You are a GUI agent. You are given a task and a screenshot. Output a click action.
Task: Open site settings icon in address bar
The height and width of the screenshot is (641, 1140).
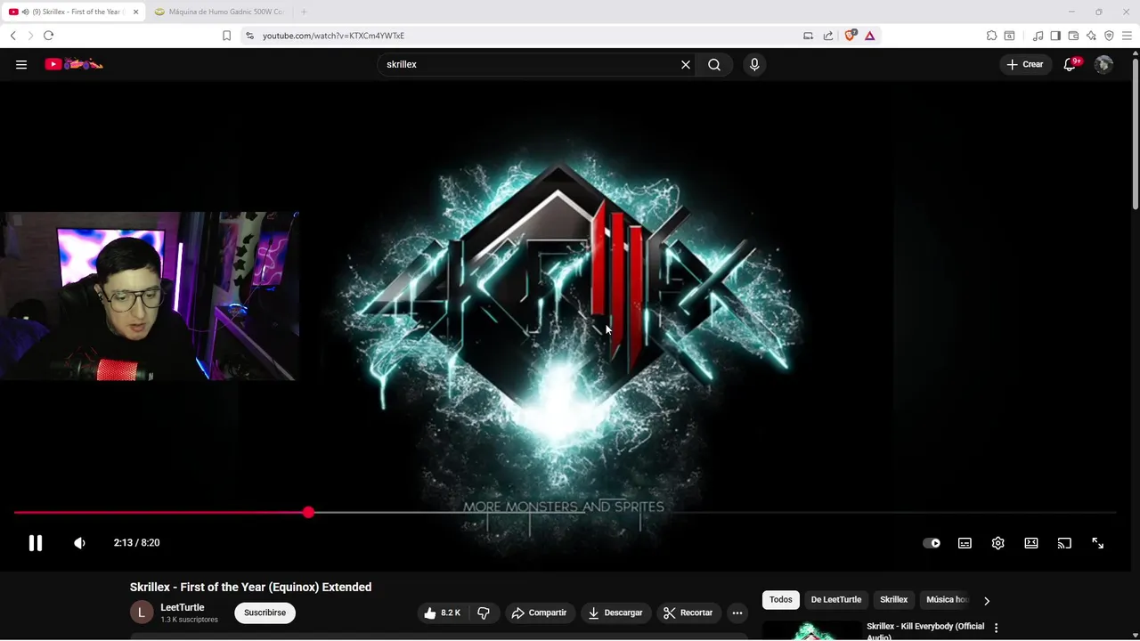click(x=249, y=36)
